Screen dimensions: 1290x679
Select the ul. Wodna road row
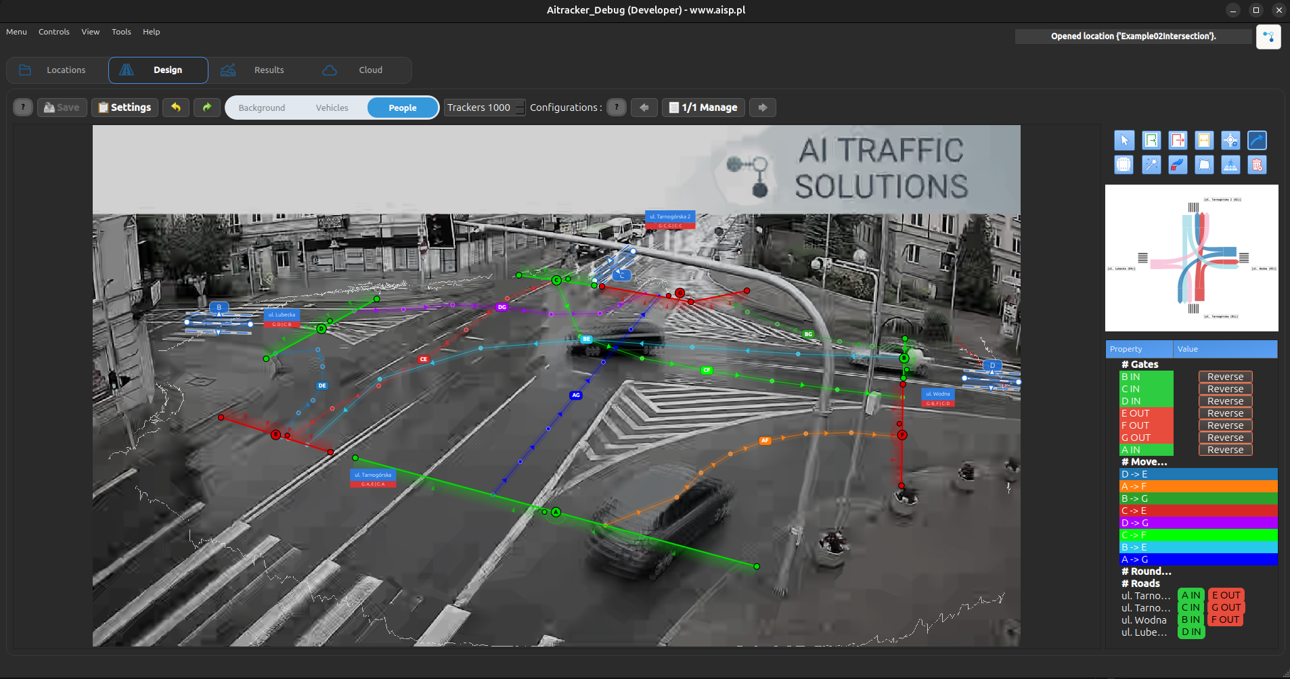pos(1144,620)
